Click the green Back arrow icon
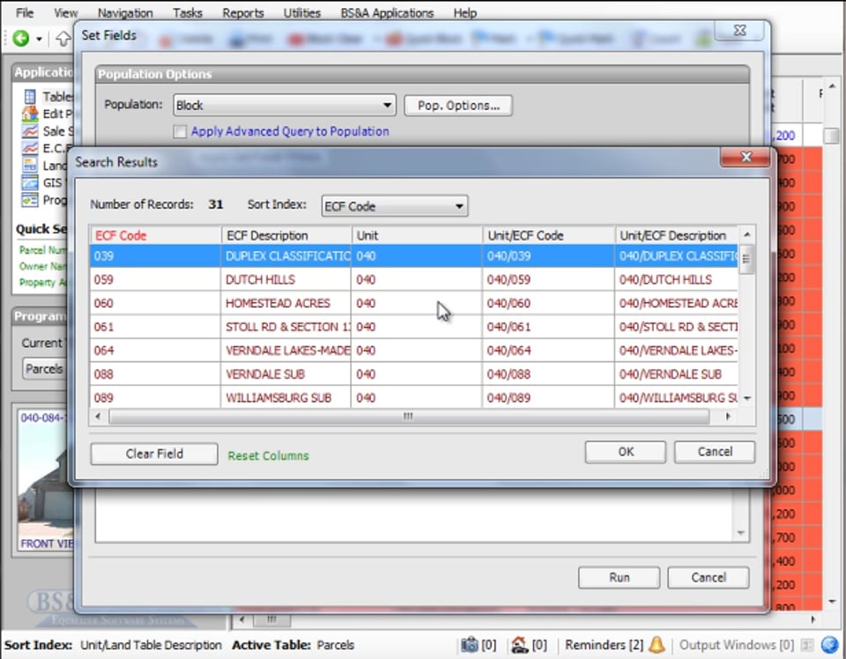The height and width of the screenshot is (659, 846). tap(20, 38)
